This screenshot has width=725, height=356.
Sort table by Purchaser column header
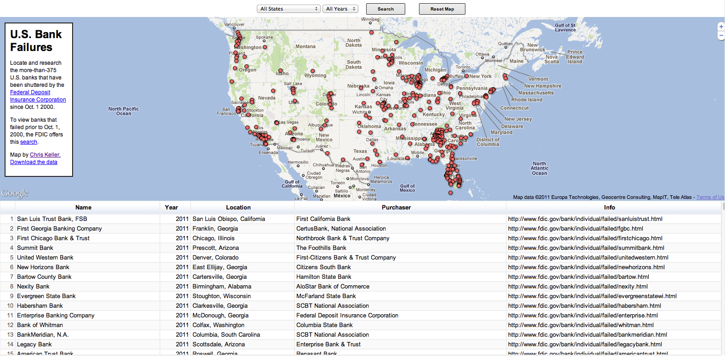click(396, 208)
